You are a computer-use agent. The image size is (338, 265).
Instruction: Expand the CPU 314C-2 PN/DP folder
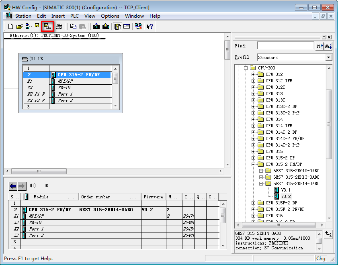tap(254, 139)
